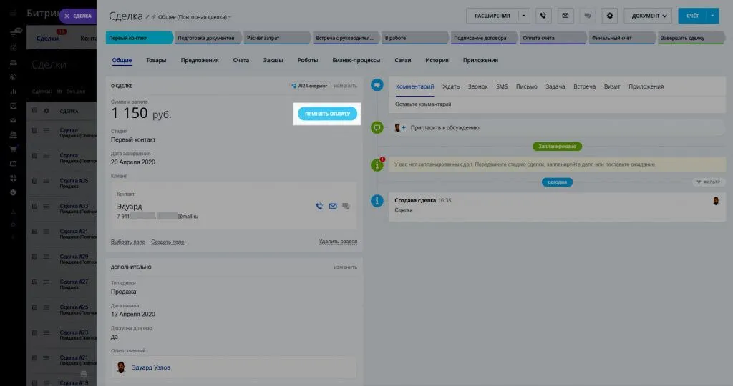733x386 pixels.
Task: Click the AI24-скоринг icon
Action: pyautogui.click(x=294, y=86)
